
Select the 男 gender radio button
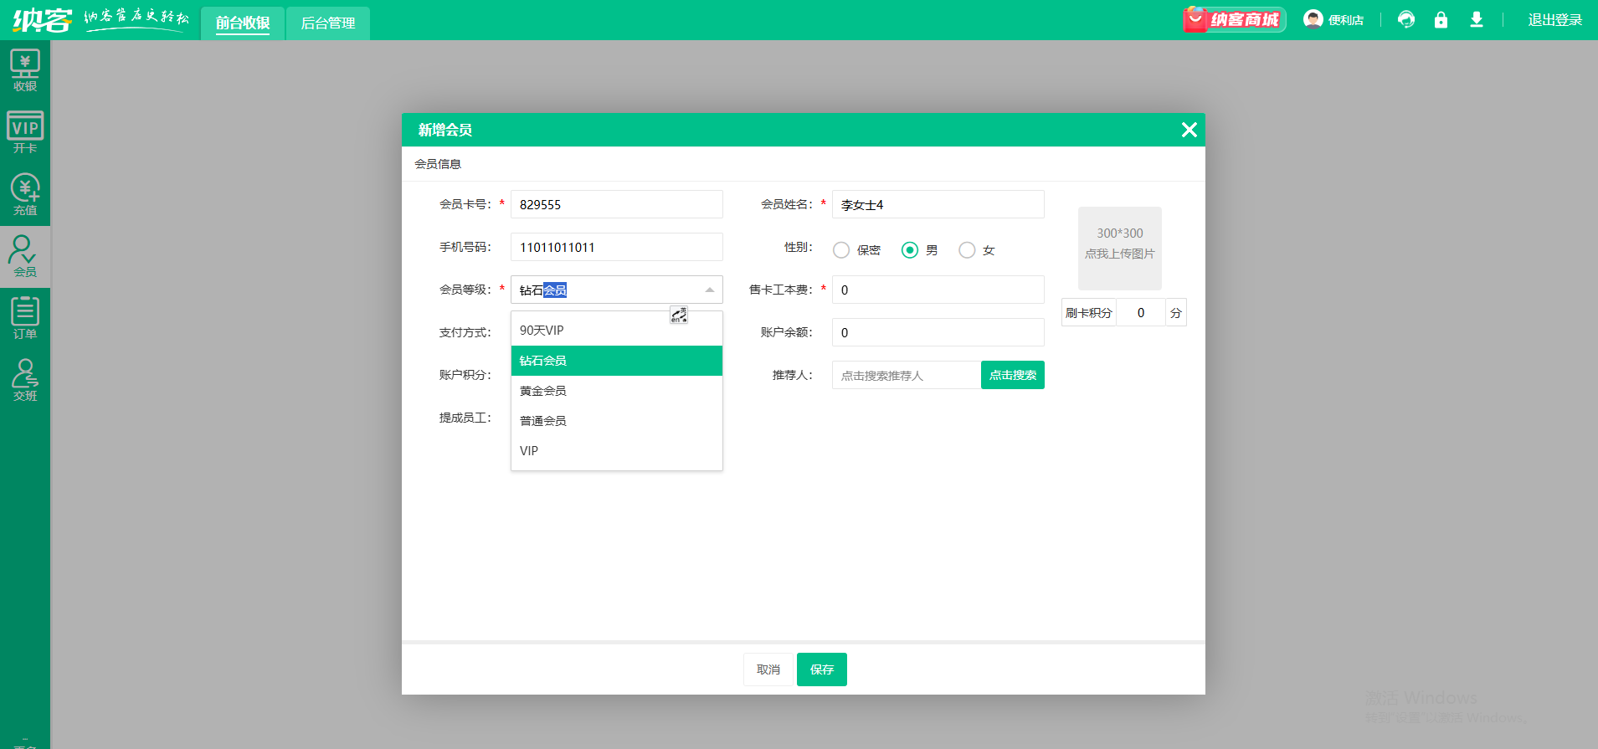tap(910, 250)
